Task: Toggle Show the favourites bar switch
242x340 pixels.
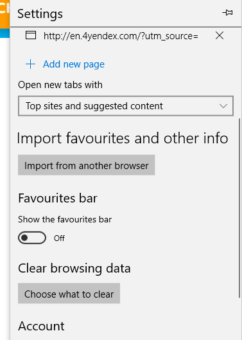Action: click(x=32, y=238)
